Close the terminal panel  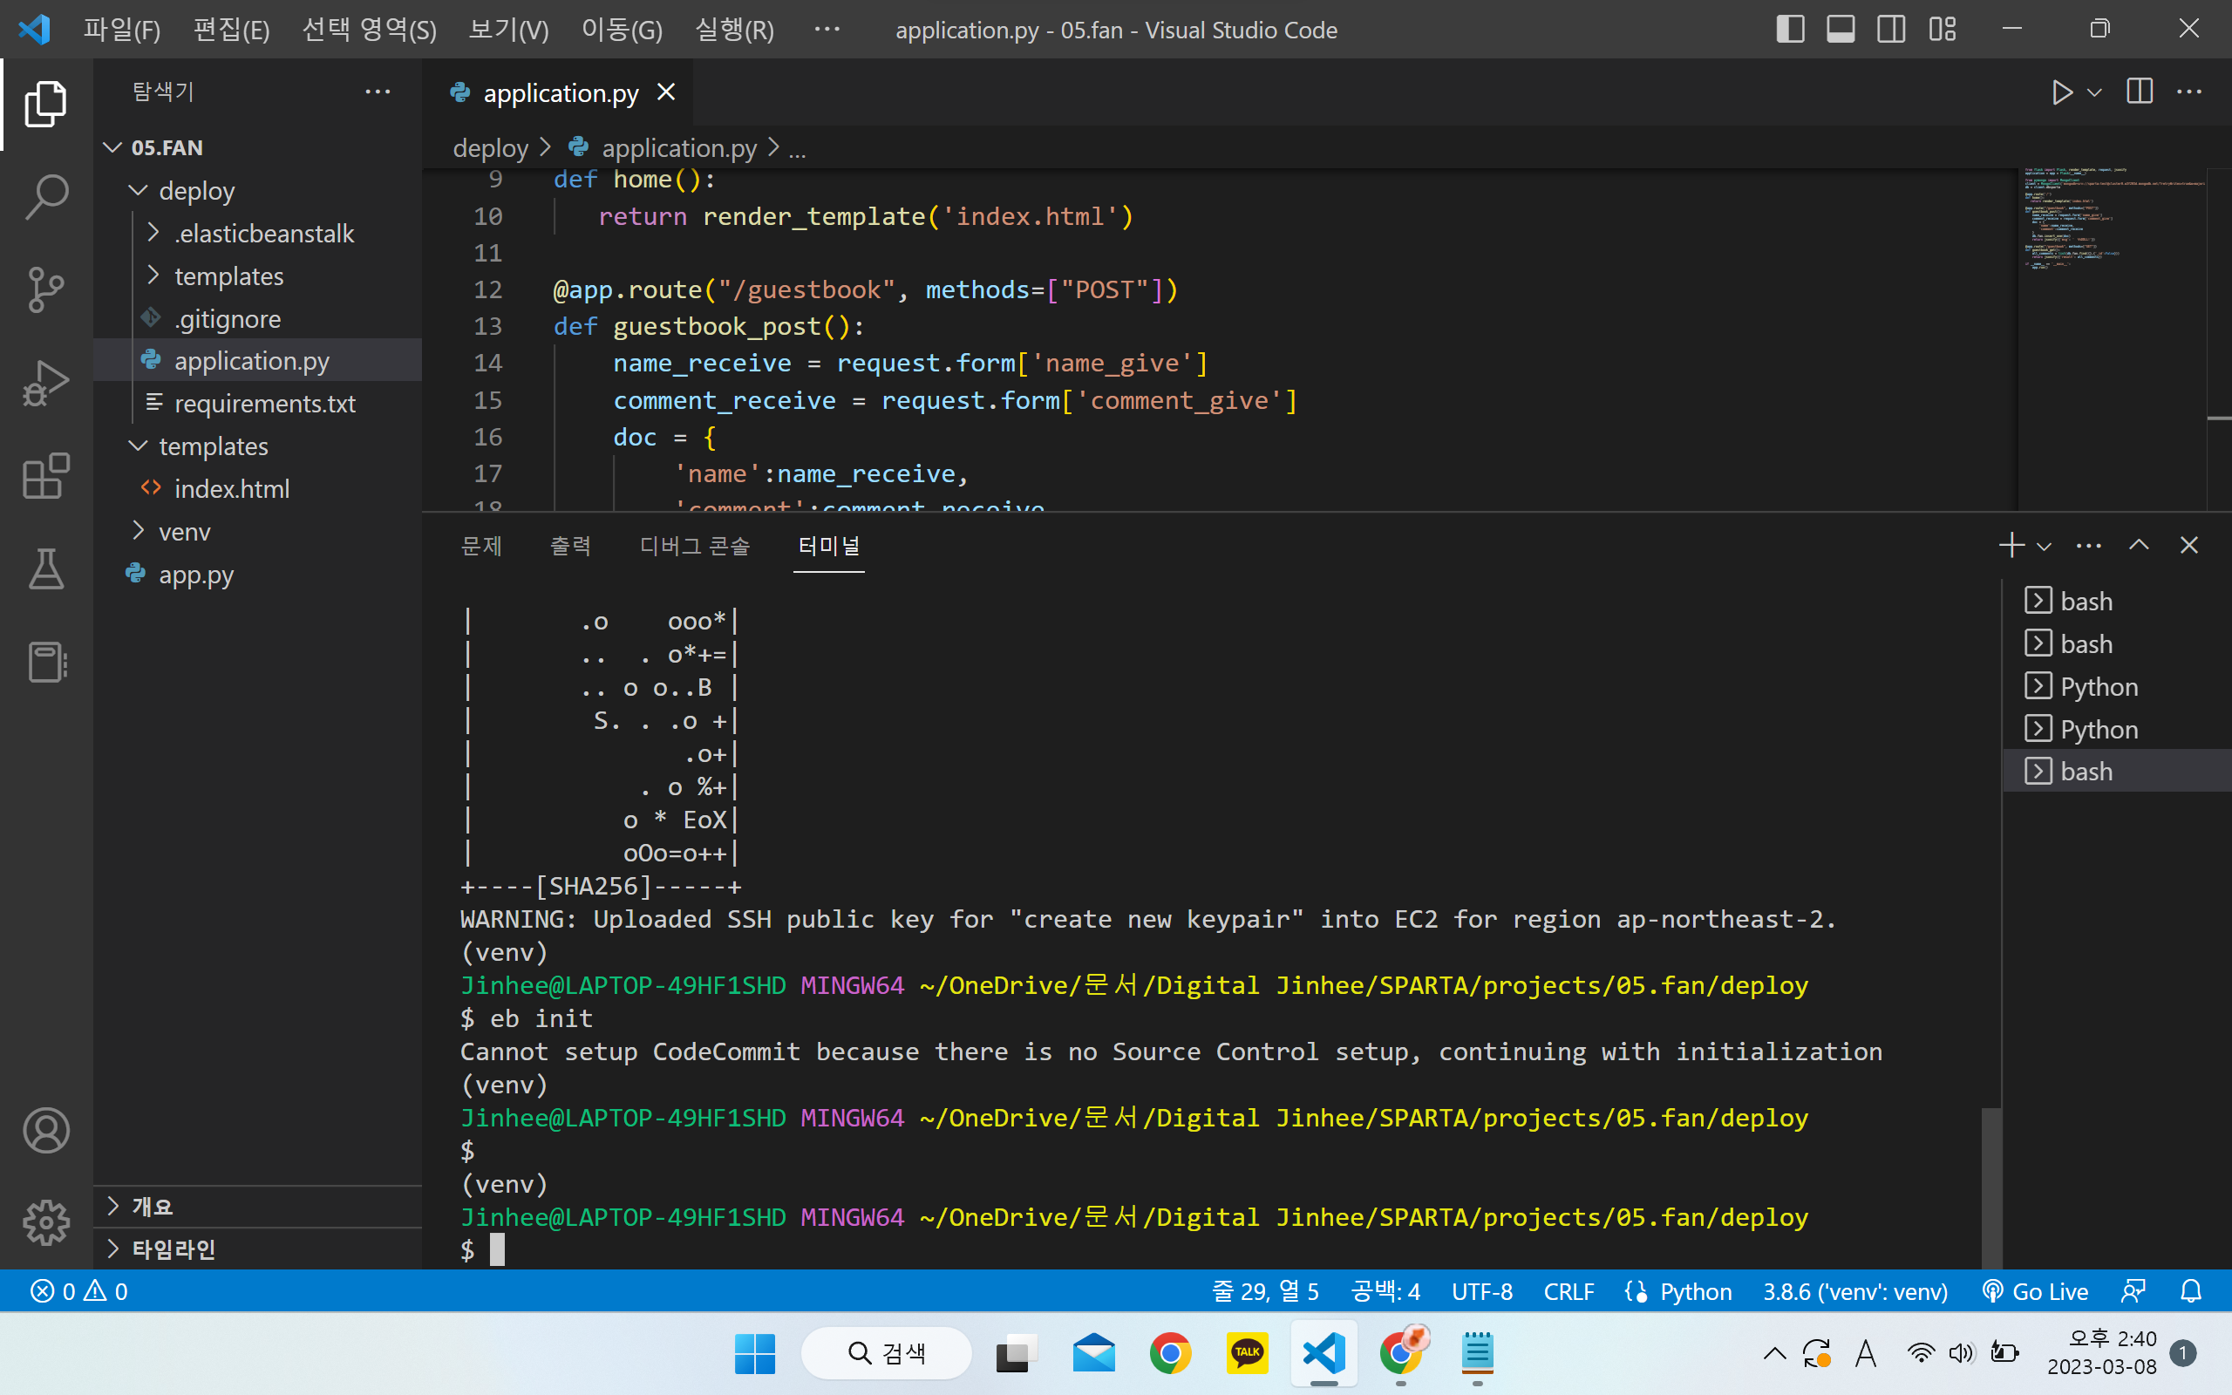coord(2188,545)
